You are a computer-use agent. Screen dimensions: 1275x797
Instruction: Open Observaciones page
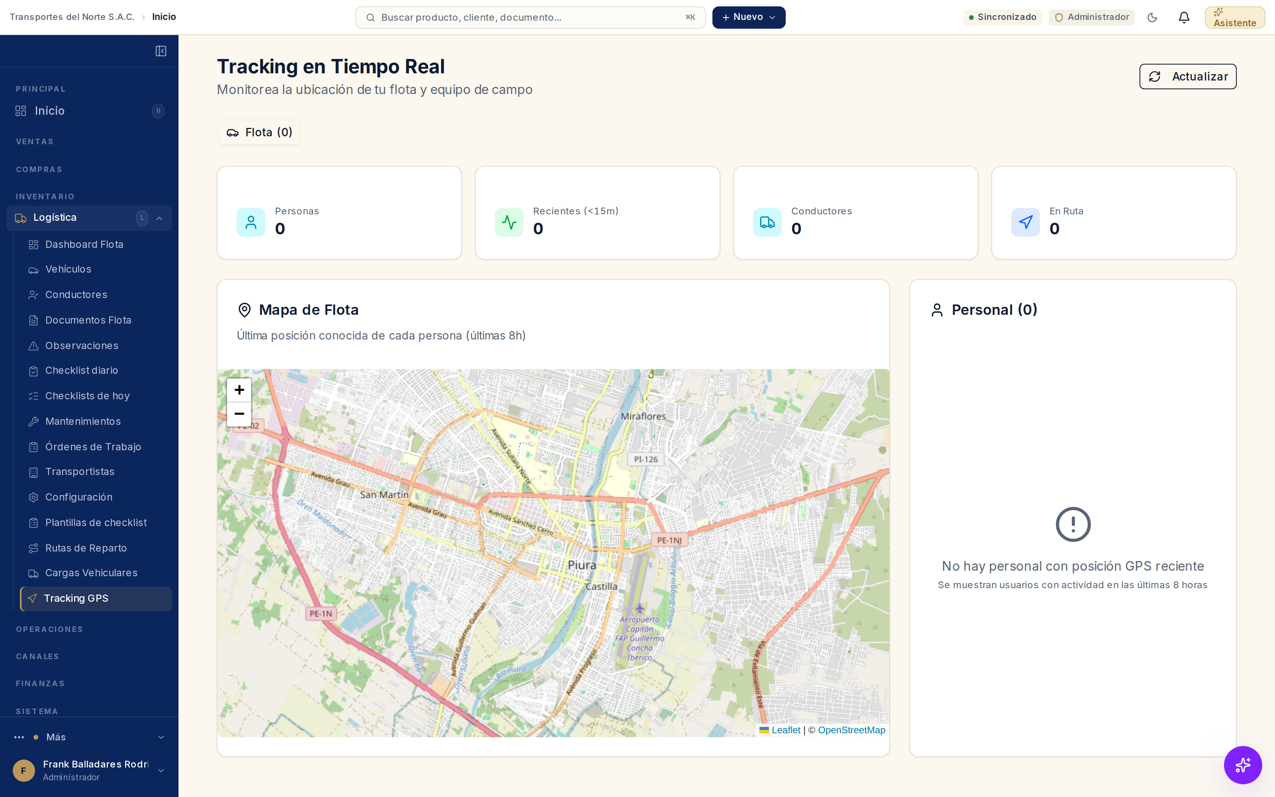(96, 345)
